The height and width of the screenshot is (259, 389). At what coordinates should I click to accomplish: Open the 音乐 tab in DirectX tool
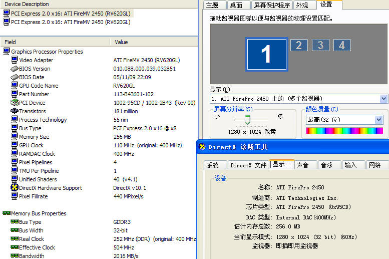[x=330, y=165]
